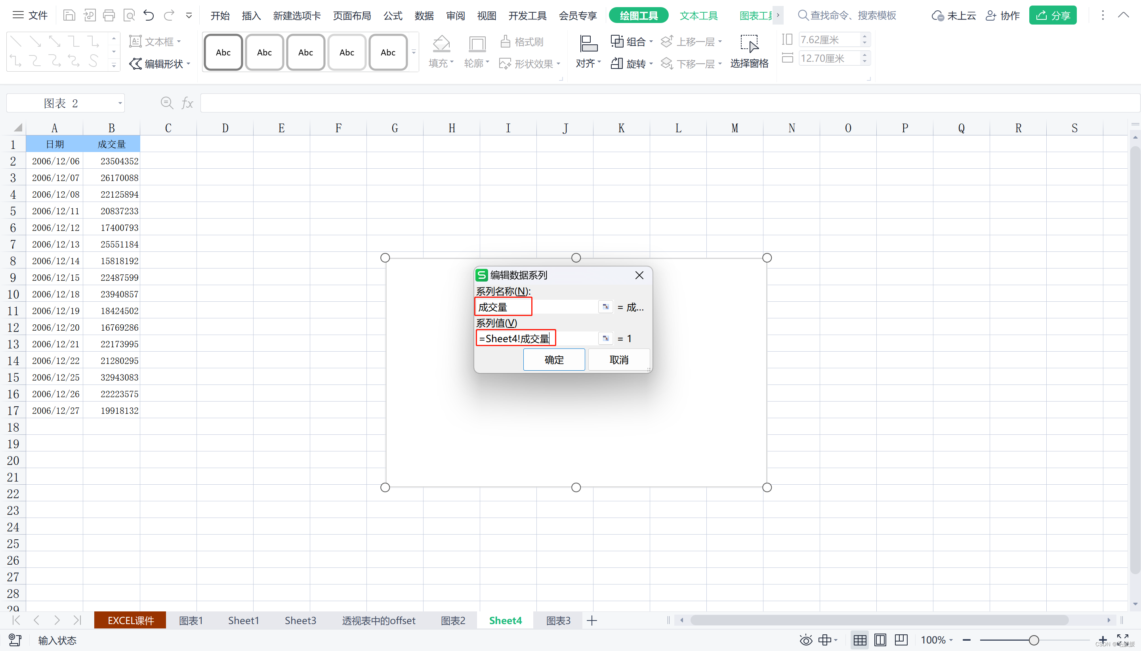This screenshot has width=1141, height=651.
Task: Click the green 分享 share button
Action: click(x=1053, y=16)
